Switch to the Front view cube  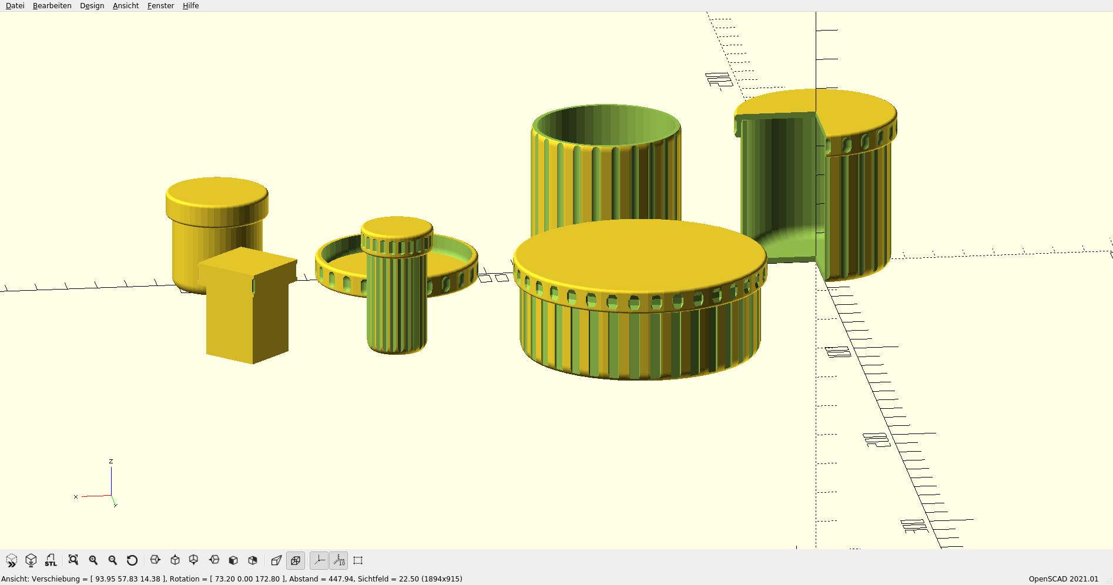[233, 560]
